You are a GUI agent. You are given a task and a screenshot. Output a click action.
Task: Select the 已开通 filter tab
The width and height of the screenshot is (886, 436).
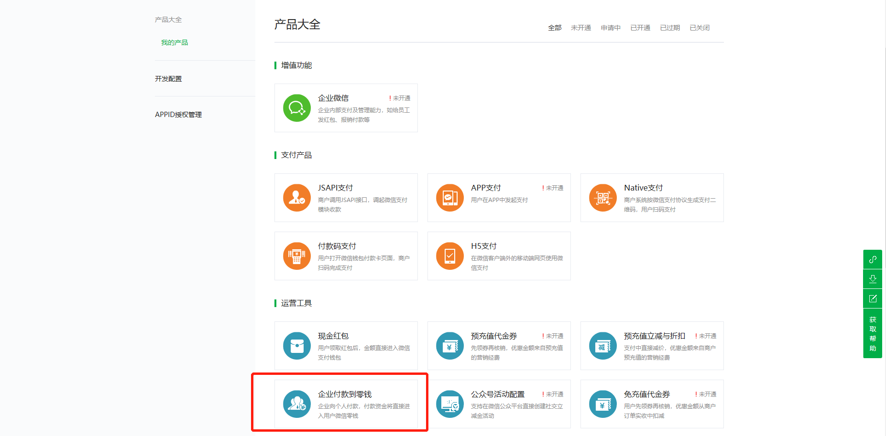[640, 28]
